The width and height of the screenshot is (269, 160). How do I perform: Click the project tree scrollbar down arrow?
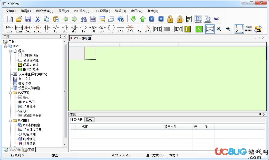coord(65,145)
